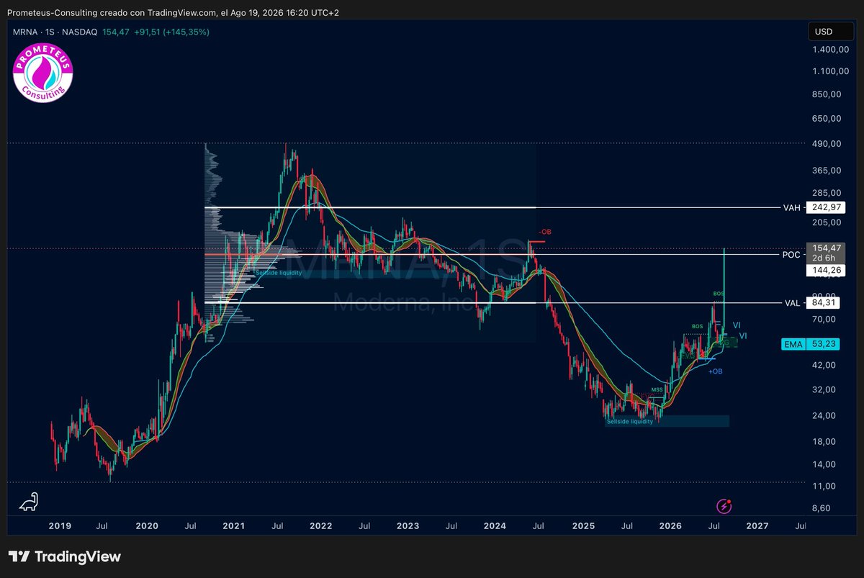Click the 14,00 price scale value

825,464
